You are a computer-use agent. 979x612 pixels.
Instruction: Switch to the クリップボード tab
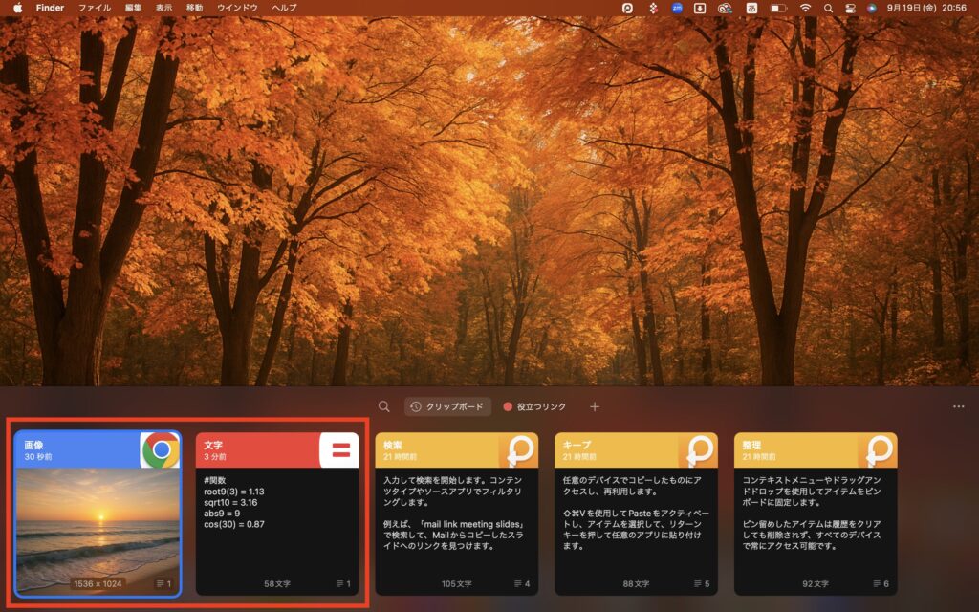coord(447,406)
